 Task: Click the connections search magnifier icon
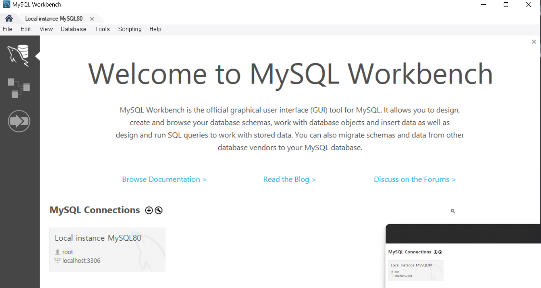pyautogui.click(x=453, y=211)
